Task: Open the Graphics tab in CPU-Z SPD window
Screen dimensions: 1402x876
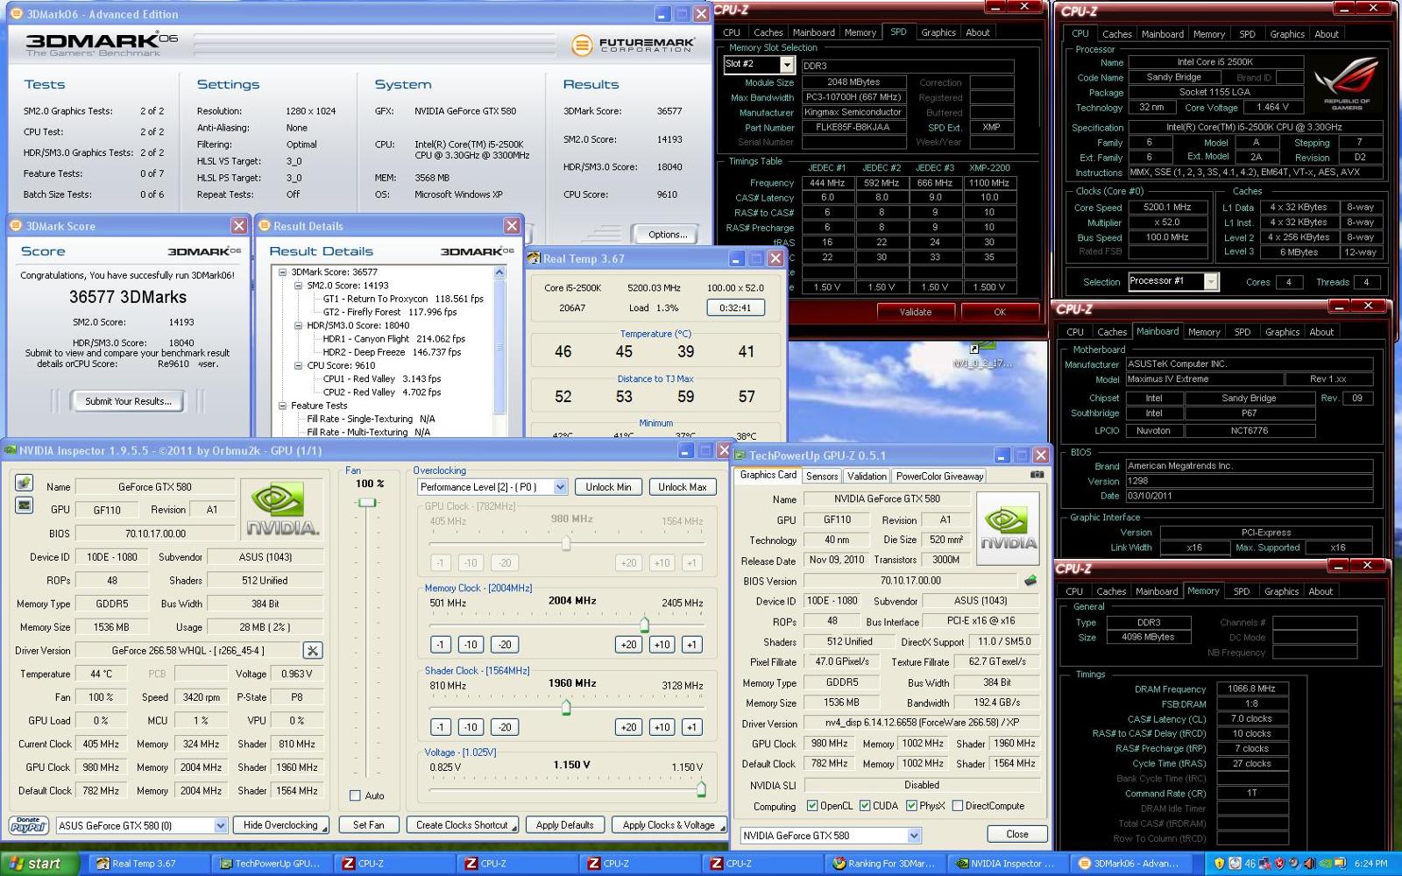Action: click(938, 32)
